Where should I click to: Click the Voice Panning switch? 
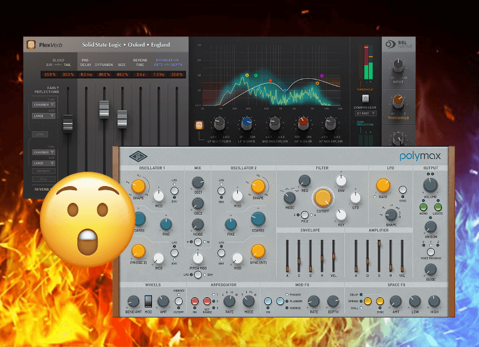tap(431, 252)
